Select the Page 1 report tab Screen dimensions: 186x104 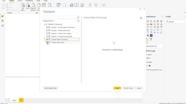14,100
